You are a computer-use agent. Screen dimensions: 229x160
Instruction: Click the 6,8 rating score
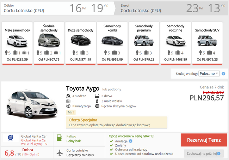click(10, 153)
